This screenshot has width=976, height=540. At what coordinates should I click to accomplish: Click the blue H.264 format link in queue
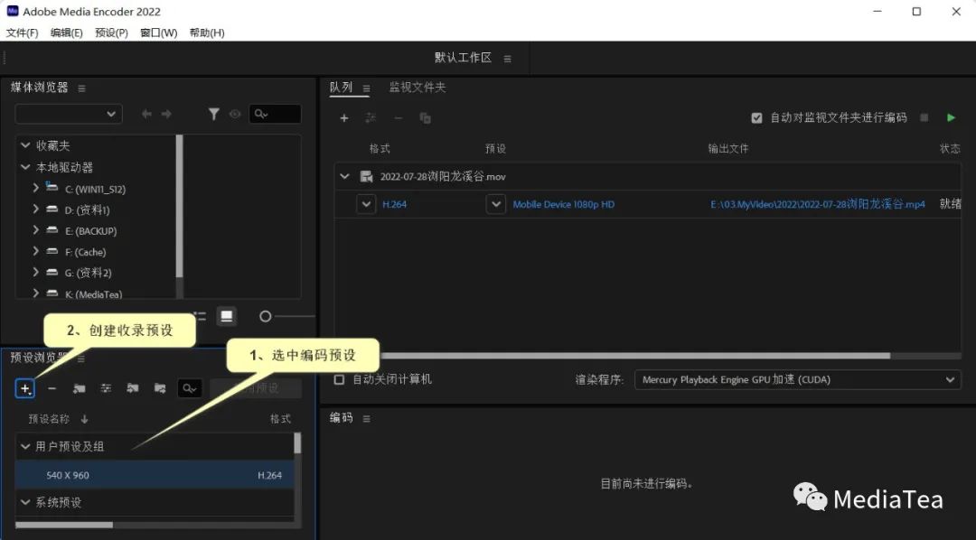395,204
